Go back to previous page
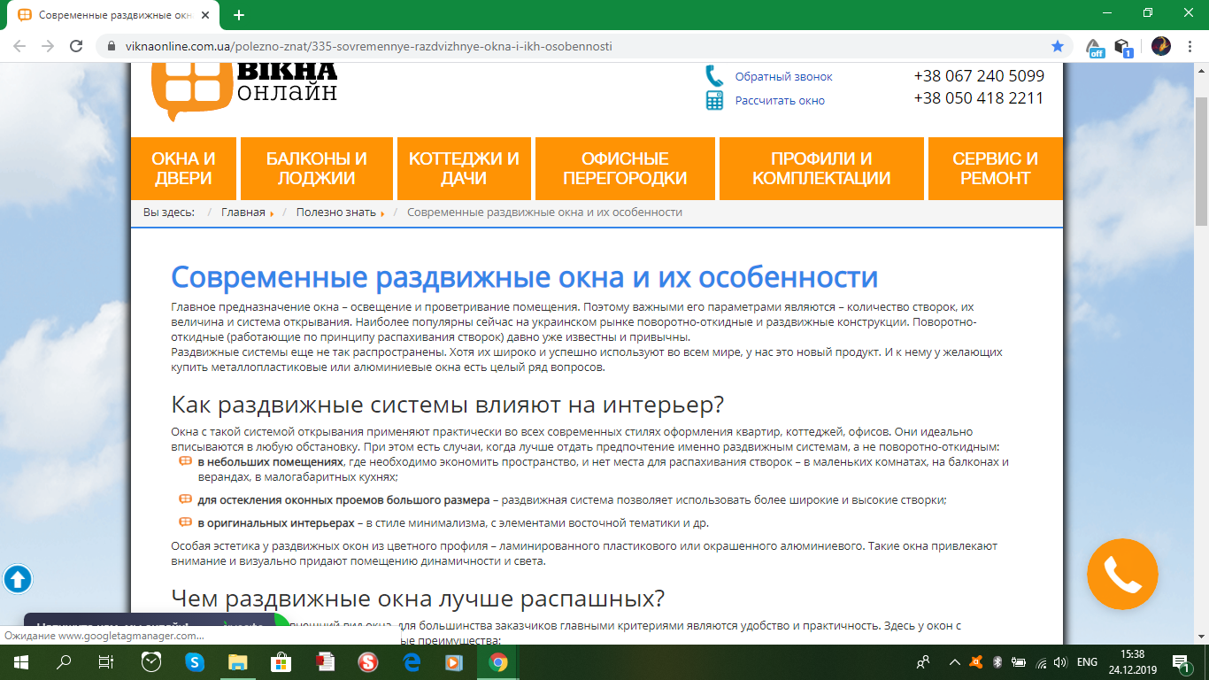The height and width of the screenshot is (680, 1209). [19, 46]
